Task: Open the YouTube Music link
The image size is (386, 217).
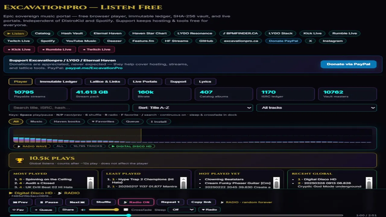Action: tap(81, 41)
